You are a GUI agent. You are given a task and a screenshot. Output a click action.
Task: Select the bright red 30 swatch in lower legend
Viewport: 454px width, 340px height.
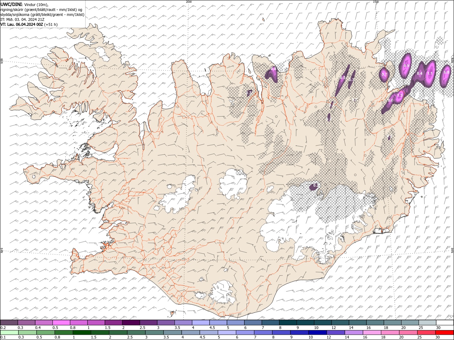[444, 333]
